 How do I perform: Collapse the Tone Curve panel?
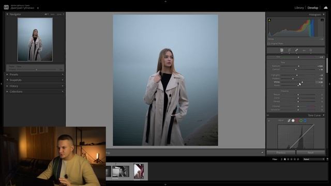click(324, 115)
